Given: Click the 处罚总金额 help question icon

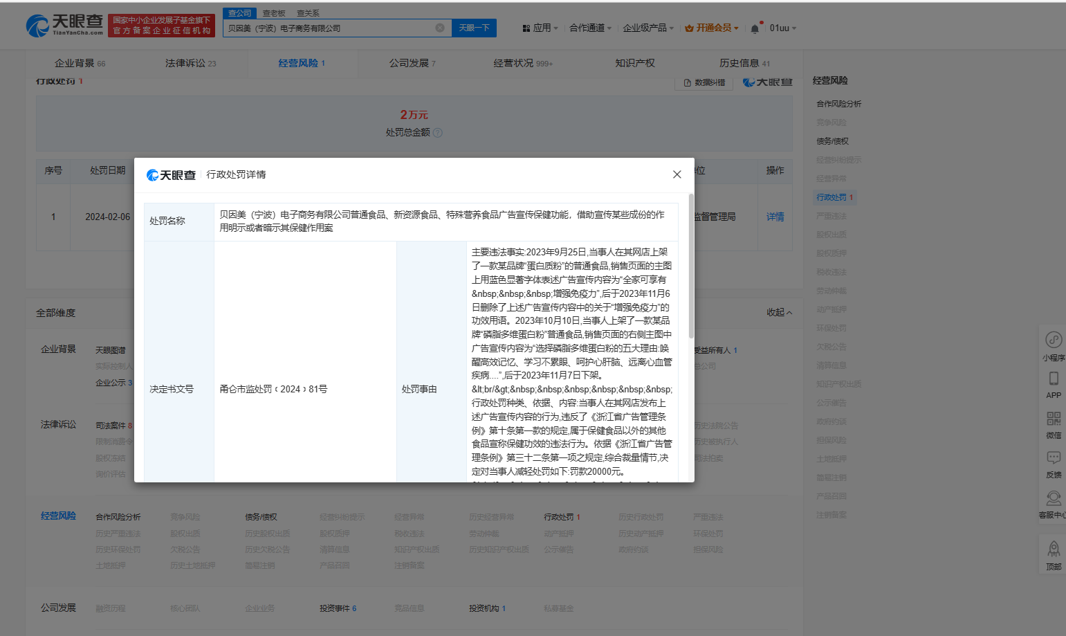Looking at the screenshot, I should pyautogui.click(x=437, y=133).
